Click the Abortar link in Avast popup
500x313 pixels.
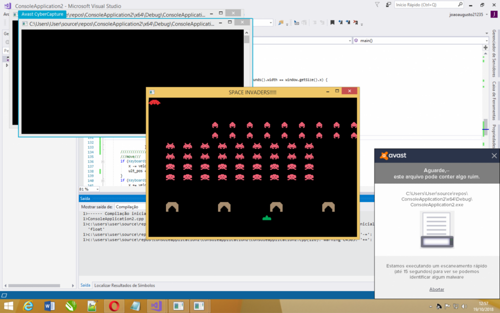coord(436,289)
